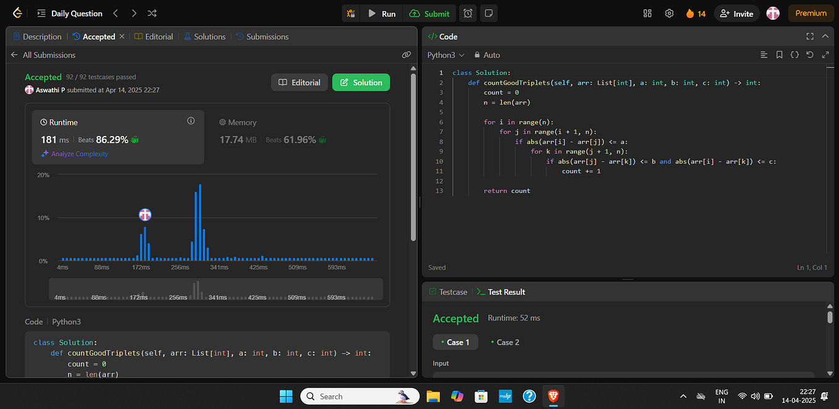Switch to the Solutions tab
839x409 pixels.
pos(209,36)
